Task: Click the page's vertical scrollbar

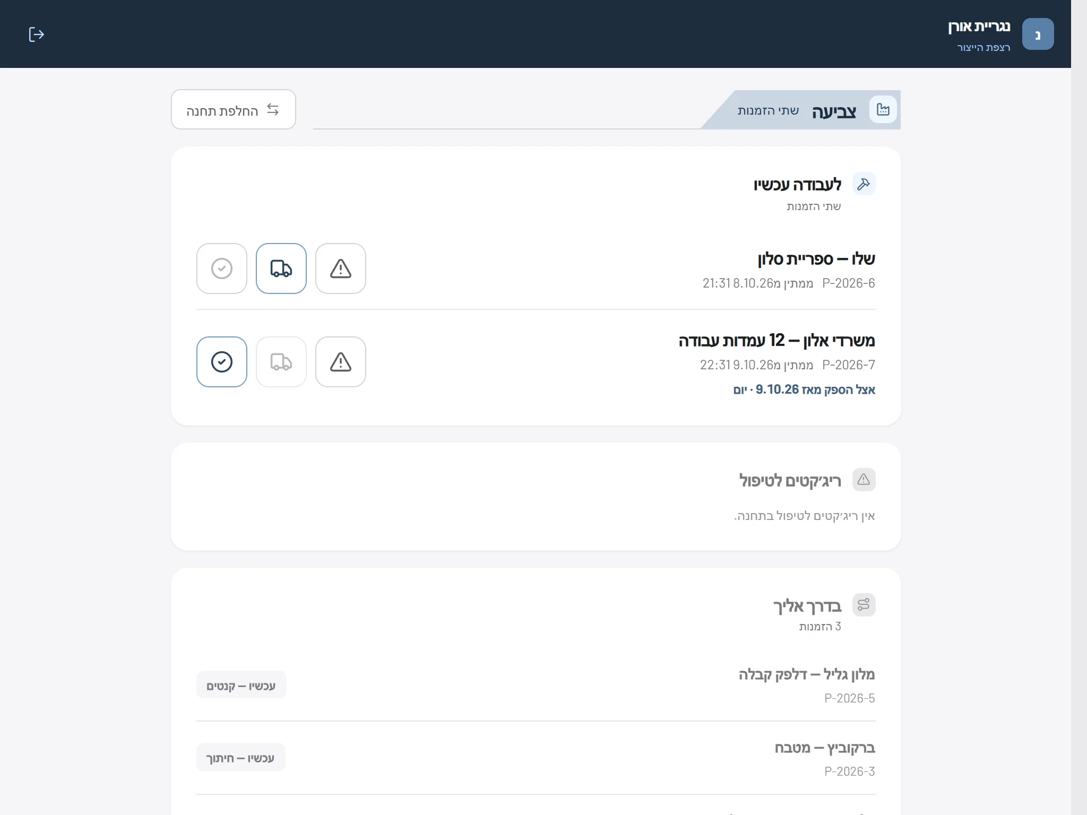Action: [x=1079, y=407]
